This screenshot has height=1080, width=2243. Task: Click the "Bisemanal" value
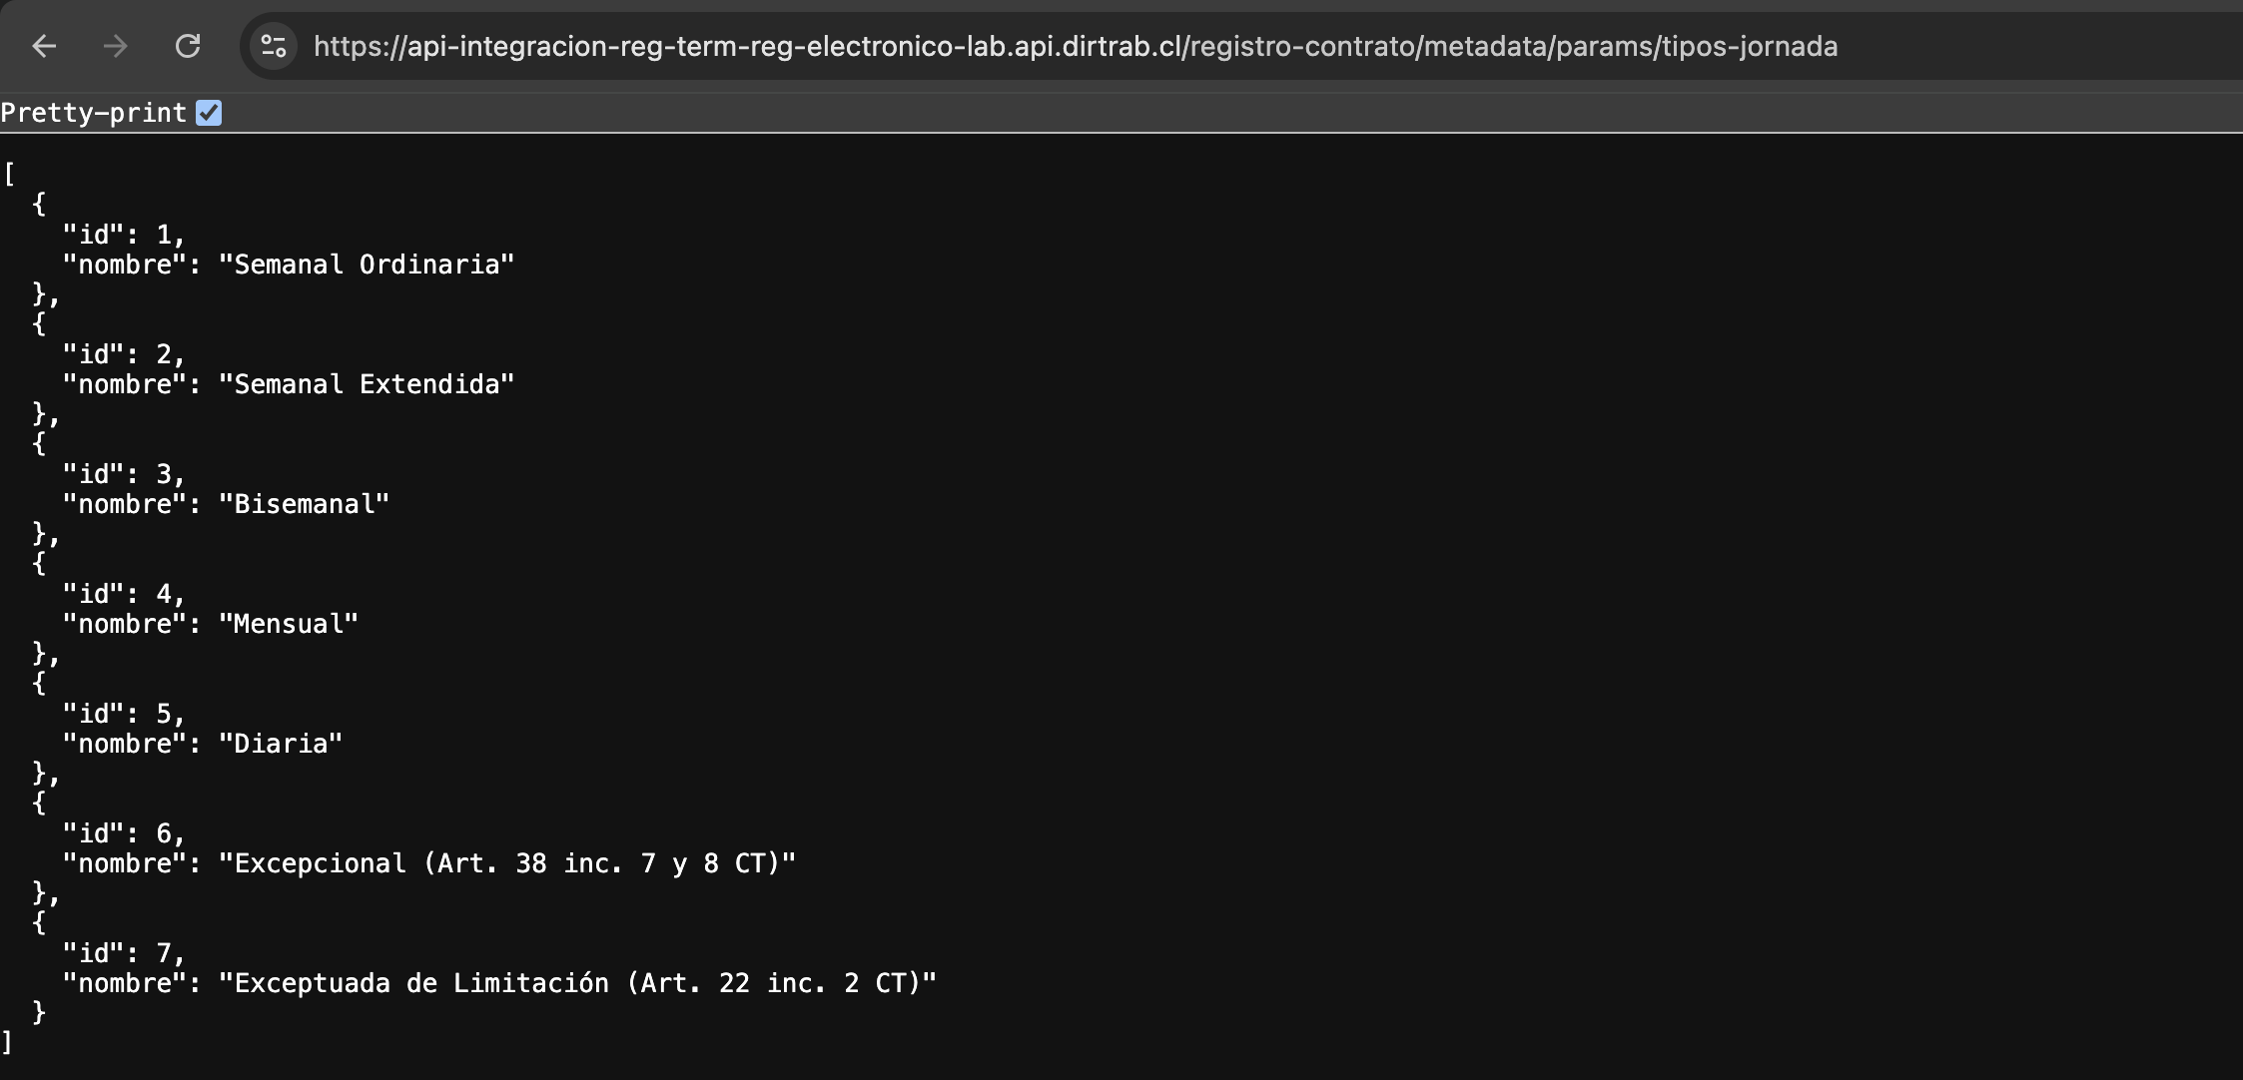click(304, 504)
